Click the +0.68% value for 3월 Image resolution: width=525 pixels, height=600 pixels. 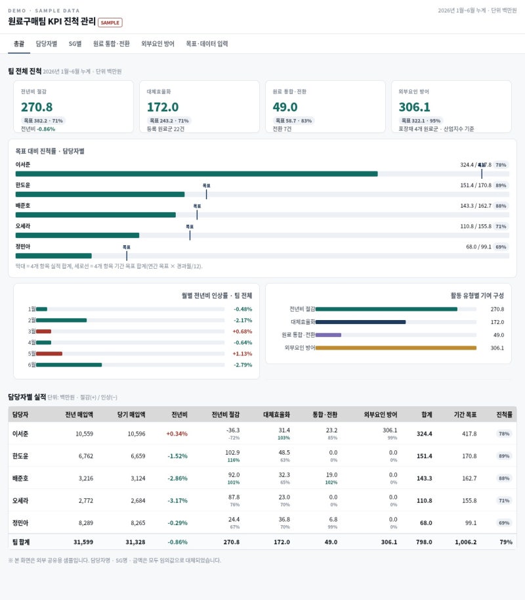point(242,331)
